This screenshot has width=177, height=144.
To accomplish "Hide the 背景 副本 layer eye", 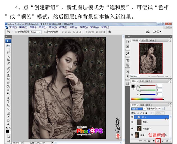I will click(132, 129).
